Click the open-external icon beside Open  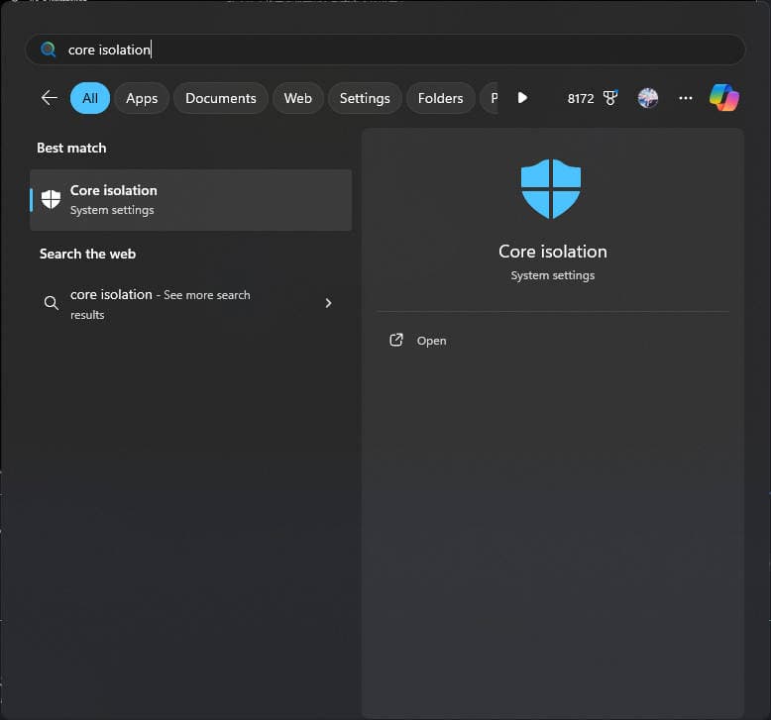point(396,340)
